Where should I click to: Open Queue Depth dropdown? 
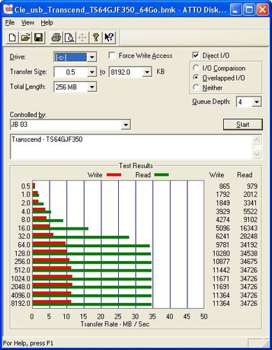coord(257,102)
